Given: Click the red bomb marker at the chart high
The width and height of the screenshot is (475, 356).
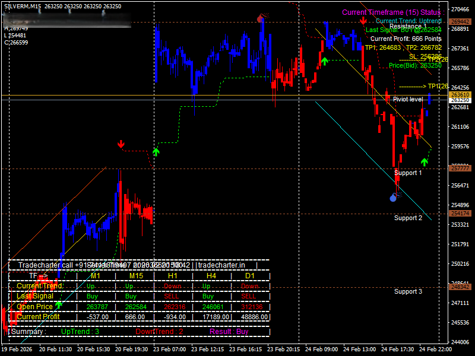Looking at the screenshot, I should point(262,18).
